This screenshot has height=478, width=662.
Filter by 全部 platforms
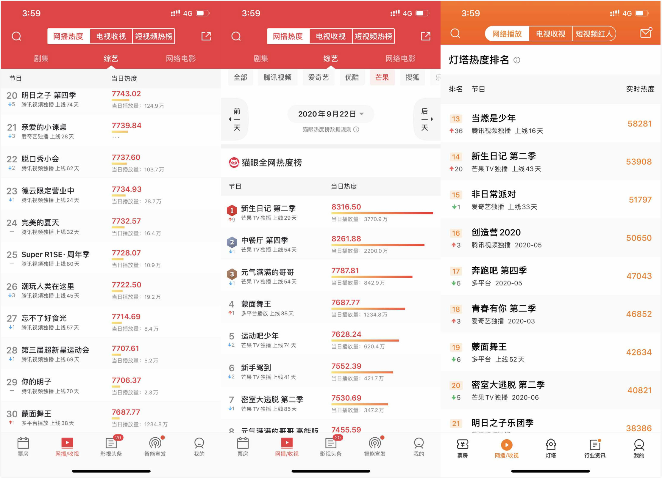tap(241, 78)
